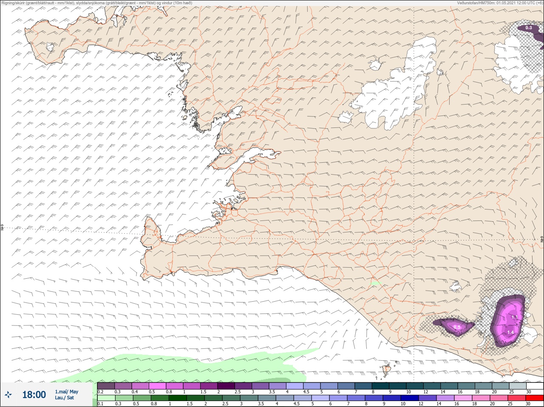Select the darkest green 1–1.5 swatch in the lower legend
Viewport: 544px width, 407px height.
click(x=178, y=398)
